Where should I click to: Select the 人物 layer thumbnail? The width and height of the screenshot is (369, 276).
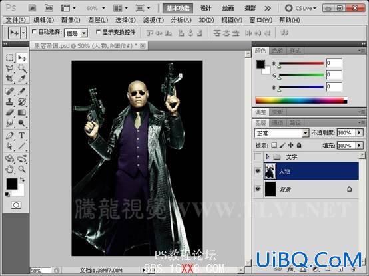[x=270, y=171]
